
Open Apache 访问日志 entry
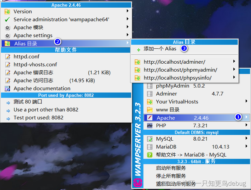tap(66, 81)
